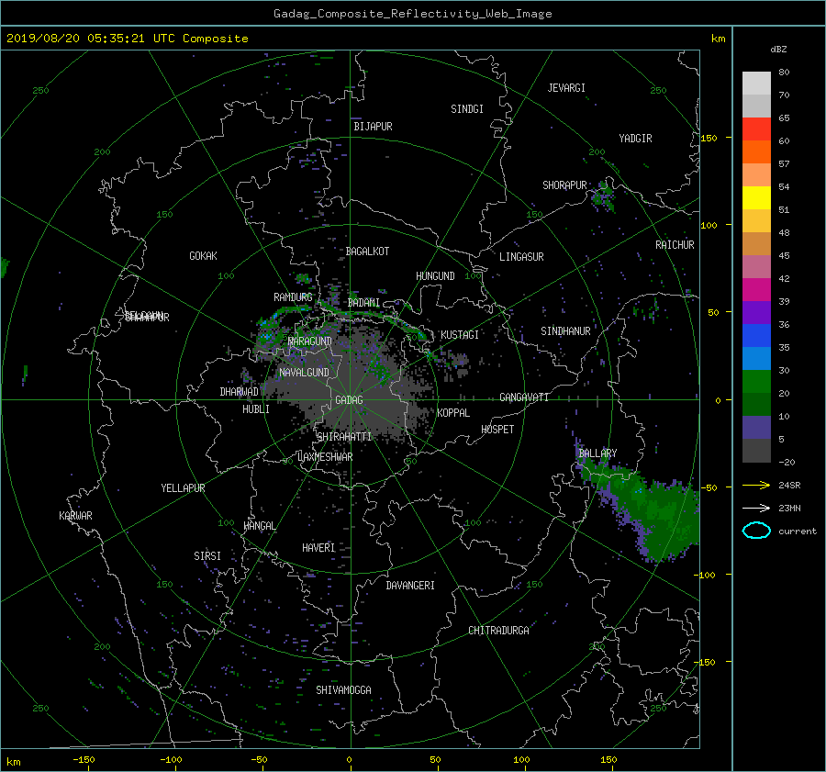Viewport: 826px width, 772px height.
Task: Click the yellow 51-54 dBZ swatch
Action: [756, 197]
